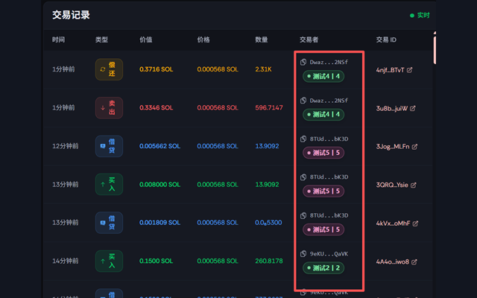Copy address 8TUd...bK3D in the 0.008000 SOL row
This screenshot has height=298, width=477.
pos(303,177)
